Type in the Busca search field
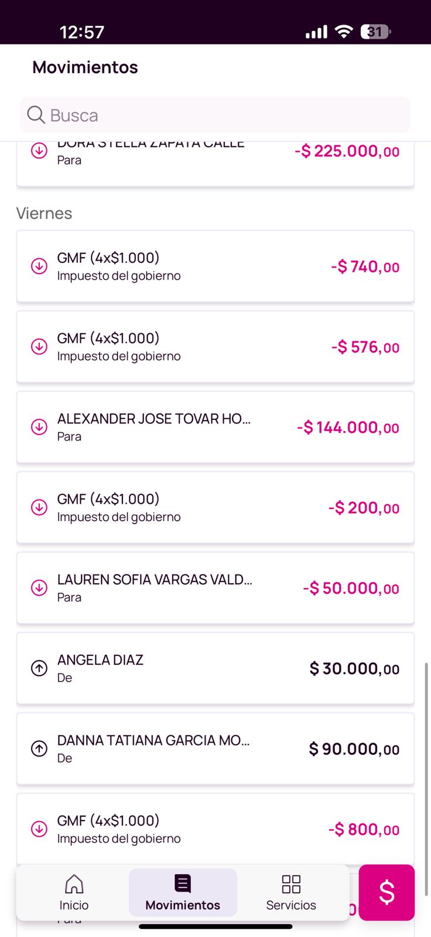 [228, 115]
